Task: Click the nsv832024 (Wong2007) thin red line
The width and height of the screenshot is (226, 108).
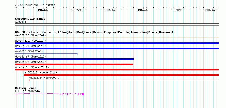Action: coord(124,80)
